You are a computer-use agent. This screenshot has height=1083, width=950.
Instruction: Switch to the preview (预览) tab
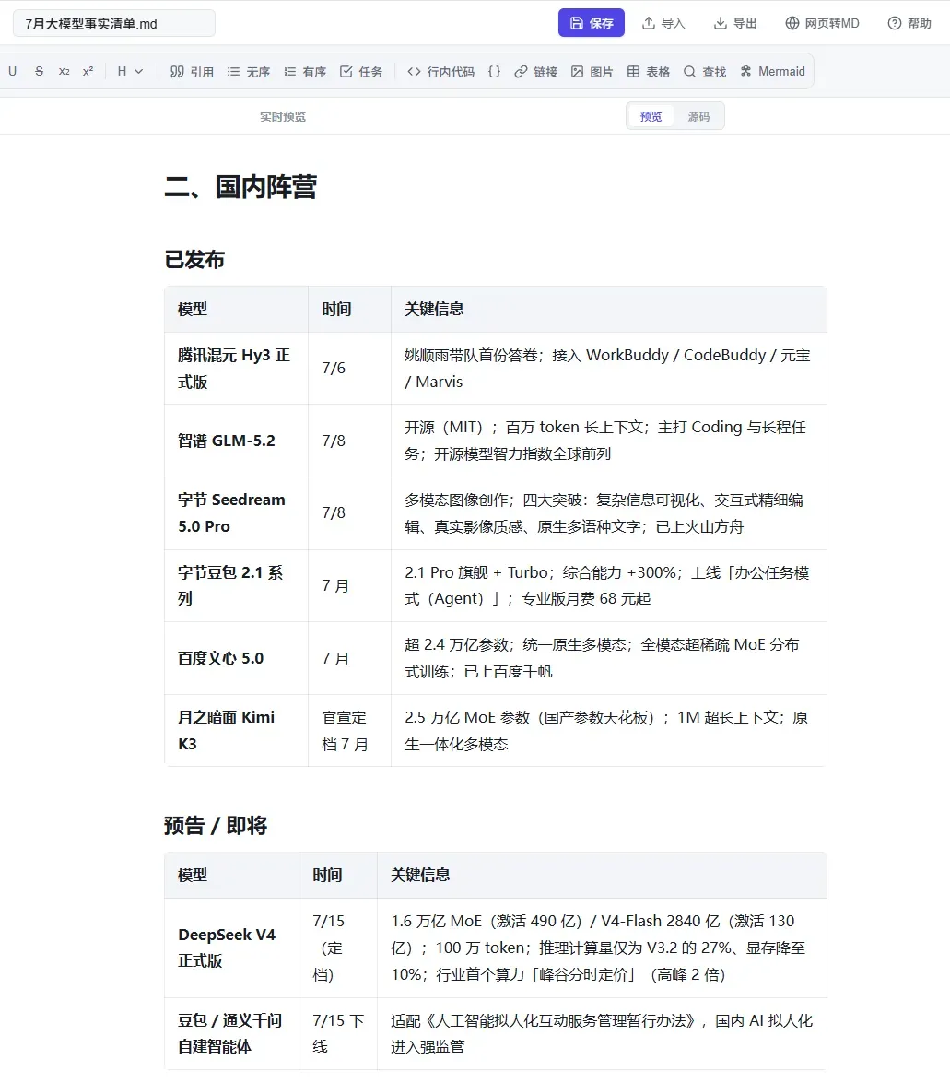click(651, 116)
